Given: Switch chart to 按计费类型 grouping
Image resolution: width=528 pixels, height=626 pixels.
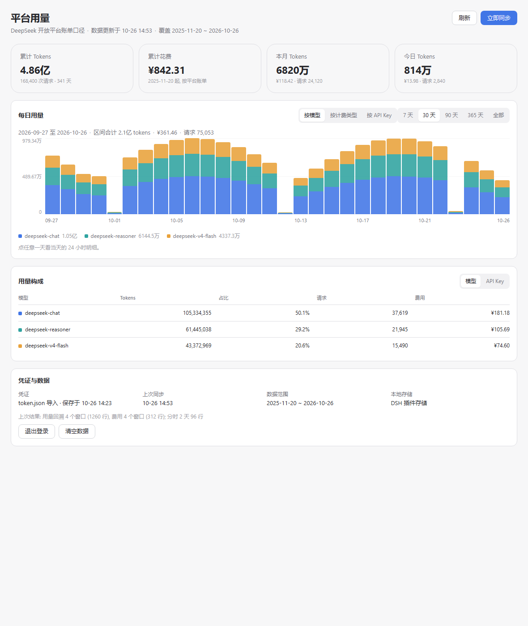Looking at the screenshot, I should [344, 115].
